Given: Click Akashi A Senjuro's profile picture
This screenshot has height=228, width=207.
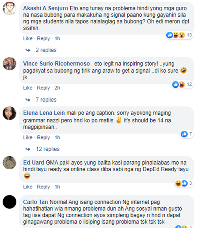Looking at the screenshot, I should click(9, 8).
